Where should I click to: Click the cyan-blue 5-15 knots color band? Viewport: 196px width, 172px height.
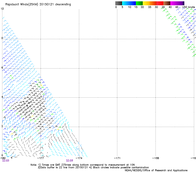[x=129, y=3]
